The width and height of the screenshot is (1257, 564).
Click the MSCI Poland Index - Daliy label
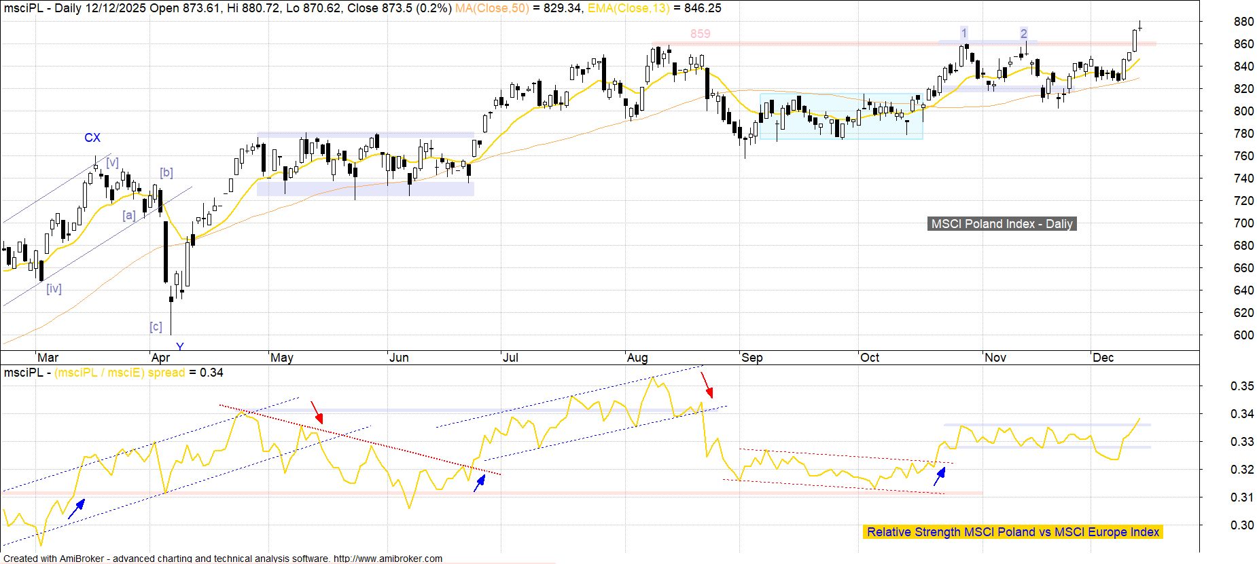point(1002,224)
